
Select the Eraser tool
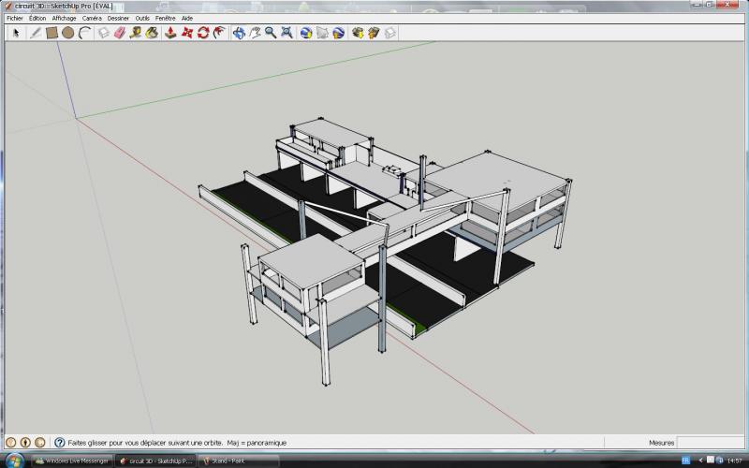[x=119, y=33]
